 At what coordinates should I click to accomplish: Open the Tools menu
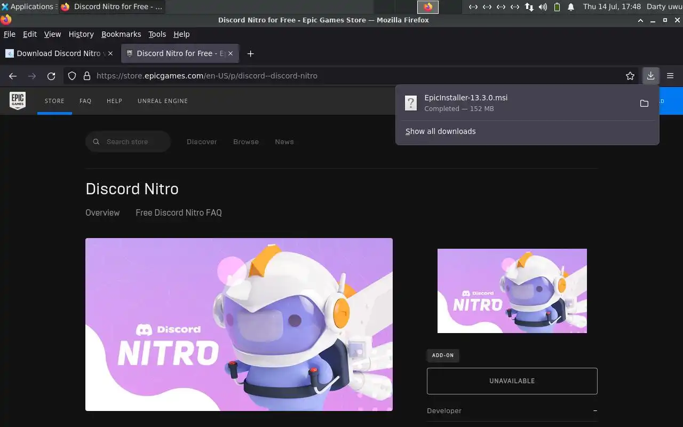pos(157,34)
